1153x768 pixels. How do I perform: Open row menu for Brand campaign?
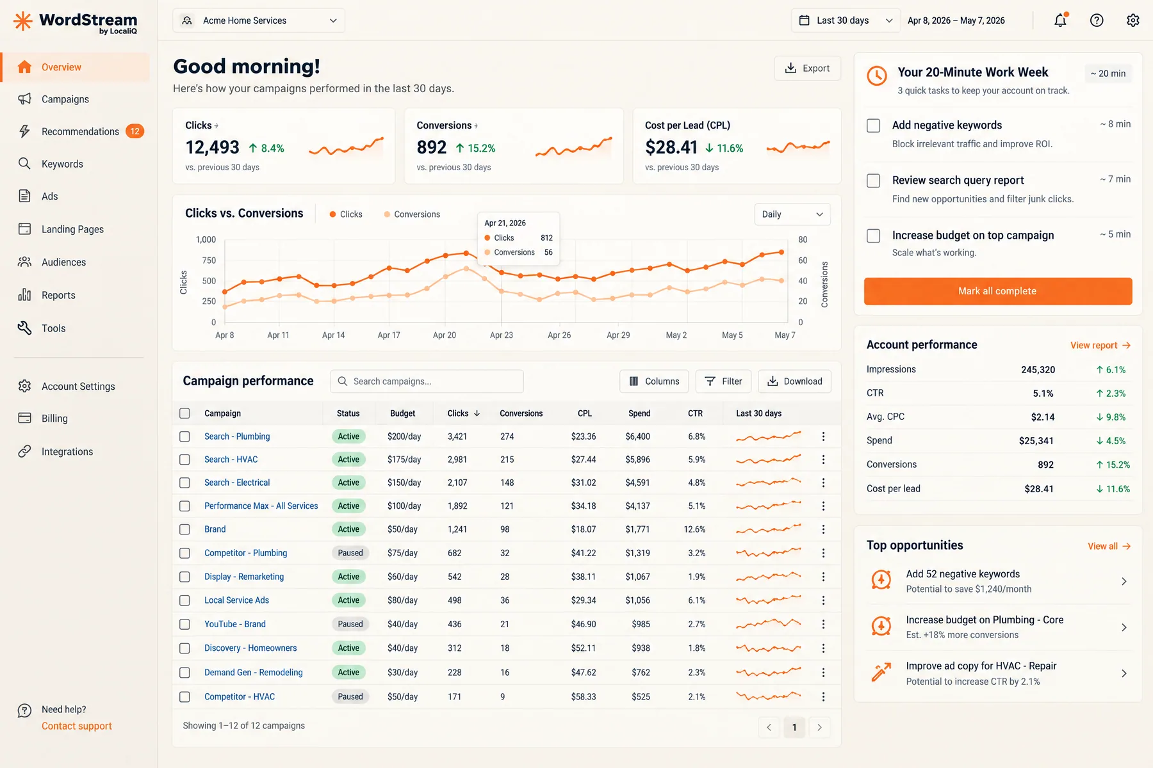pyautogui.click(x=823, y=529)
